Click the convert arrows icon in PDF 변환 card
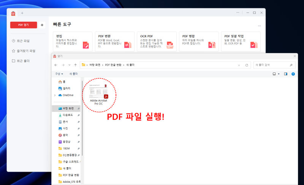The image size is (304, 185). (128, 45)
